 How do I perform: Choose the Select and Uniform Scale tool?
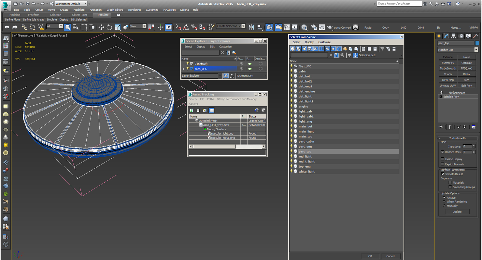(x=118, y=27)
